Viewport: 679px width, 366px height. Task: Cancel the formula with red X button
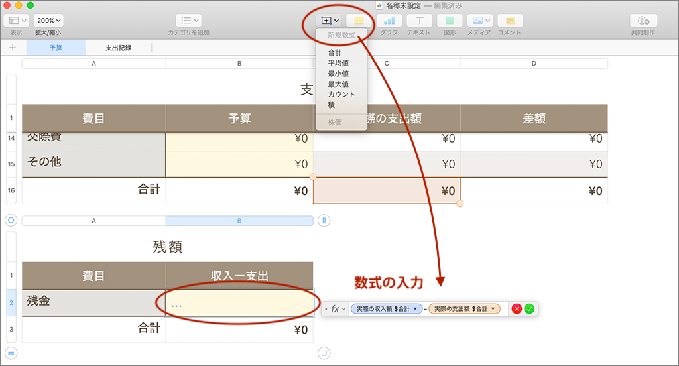click(x=517, y=309)
